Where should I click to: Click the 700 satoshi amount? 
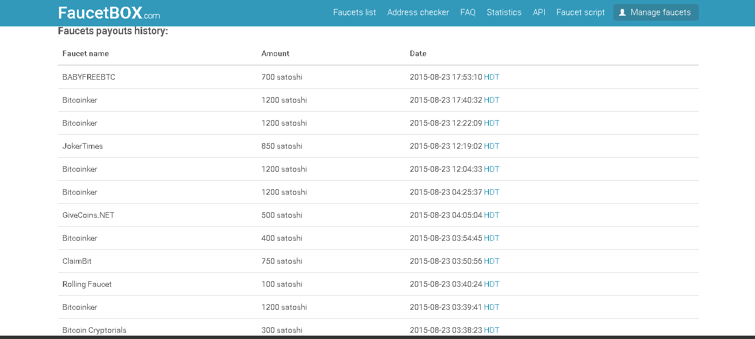(282, 77)
